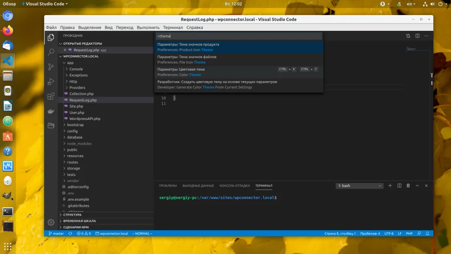Click the command palette input field
This screenshot has width=451, height=254.
coord(239,36)
